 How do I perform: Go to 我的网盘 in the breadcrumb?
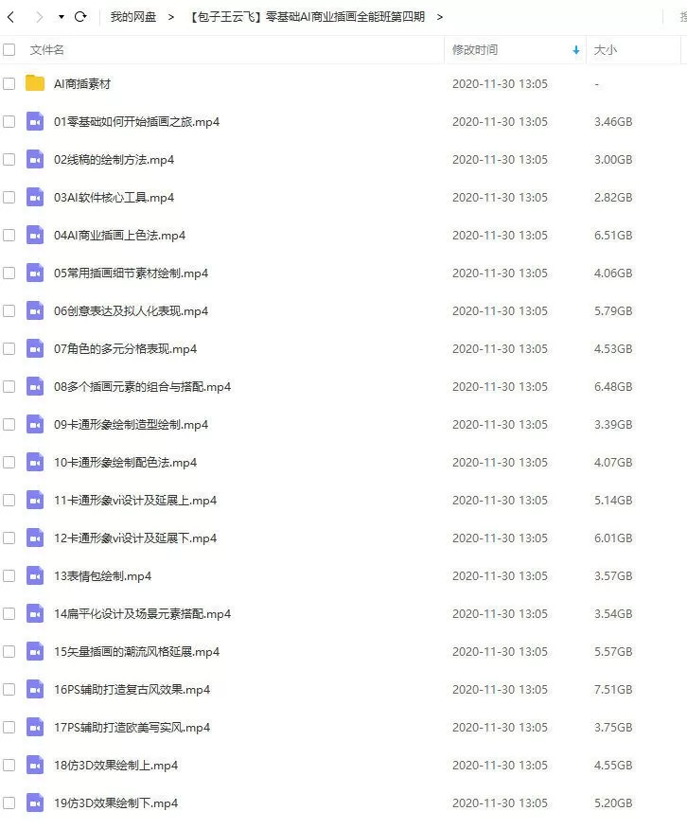tap(133, 17)
